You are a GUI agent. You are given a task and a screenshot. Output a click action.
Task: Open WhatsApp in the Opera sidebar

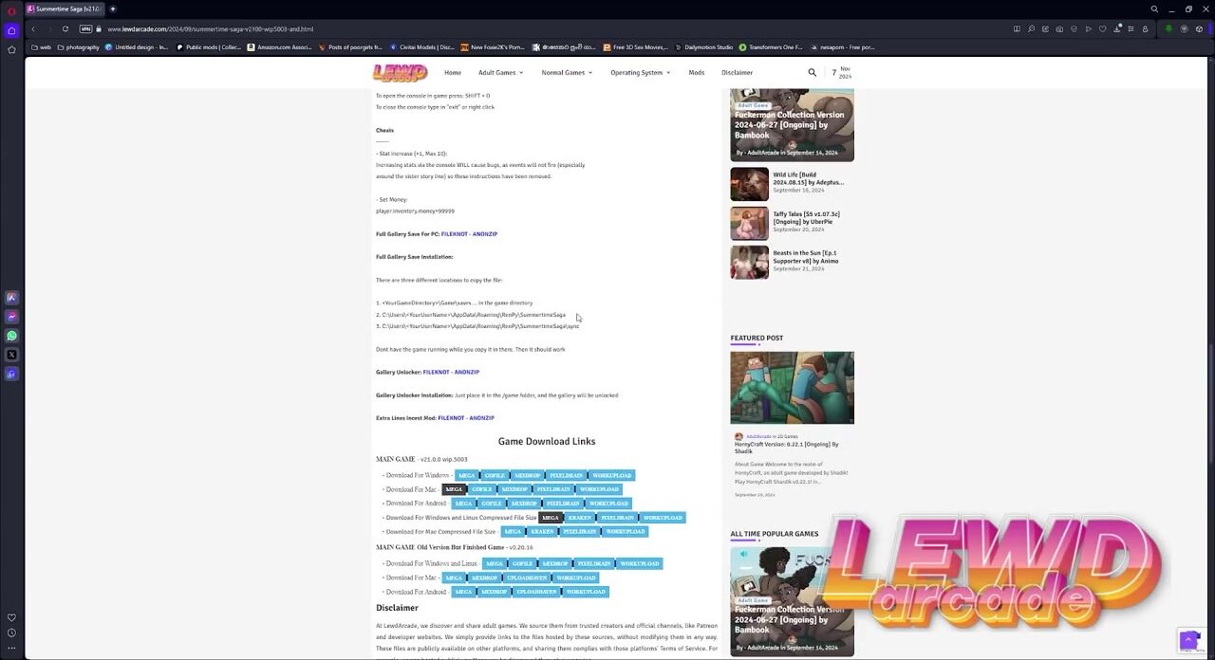(x=11, y=336)
